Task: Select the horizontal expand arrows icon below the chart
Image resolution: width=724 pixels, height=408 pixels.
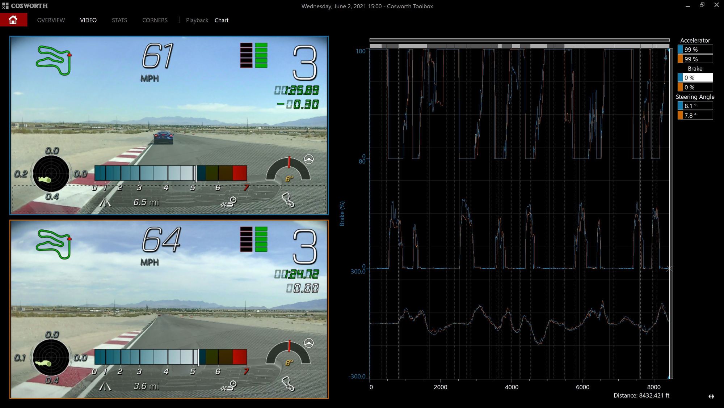Action: (711, 396)
